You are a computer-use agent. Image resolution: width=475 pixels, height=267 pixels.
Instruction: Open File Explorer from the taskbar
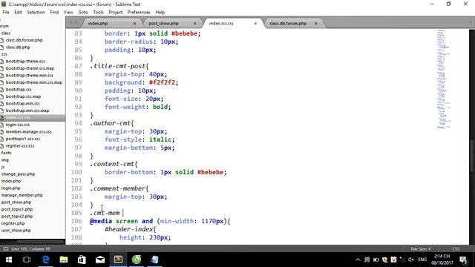64,260
